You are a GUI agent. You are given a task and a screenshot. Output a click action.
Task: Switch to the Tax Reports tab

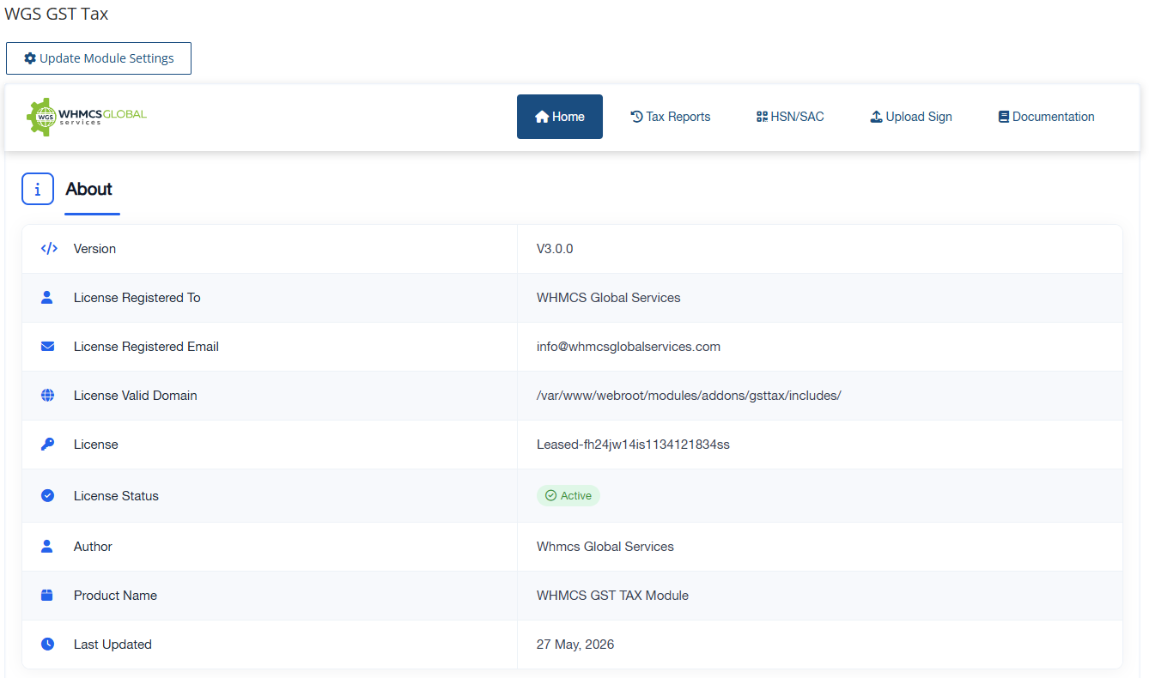(671, 117)
